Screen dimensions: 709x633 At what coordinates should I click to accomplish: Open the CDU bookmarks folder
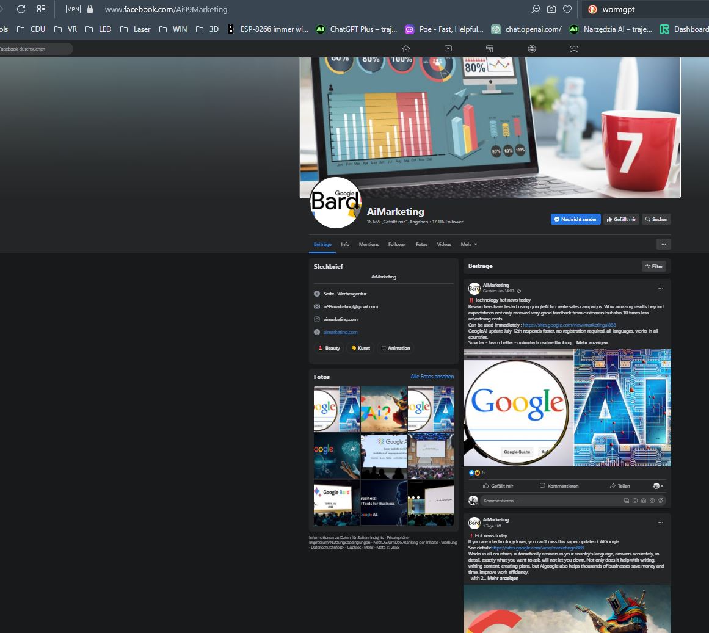point(31,29)
